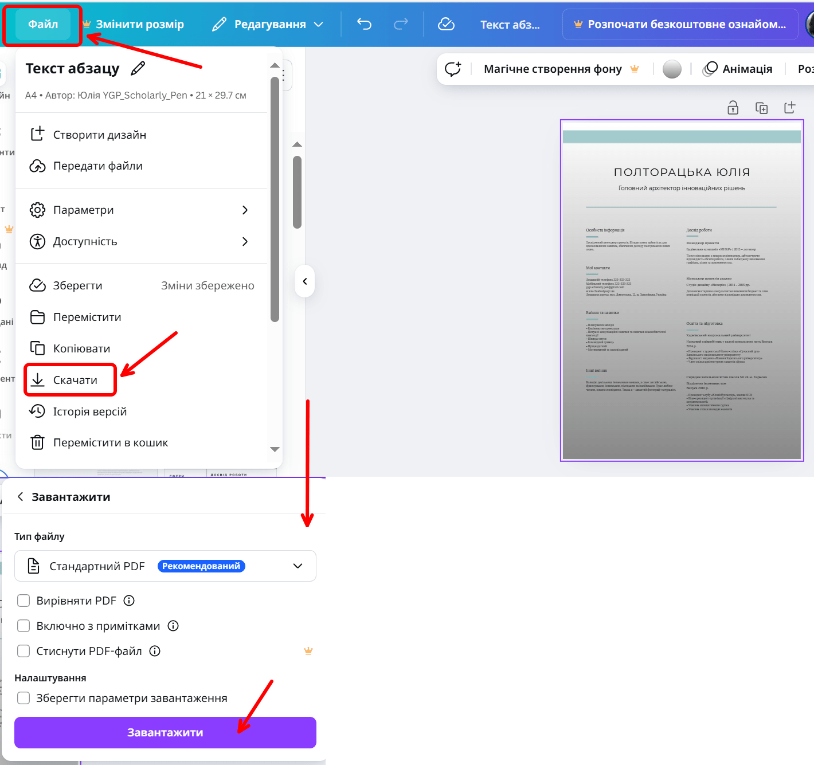Tick Зберегти параметри завантаження checkbox

tap(24, 698)
